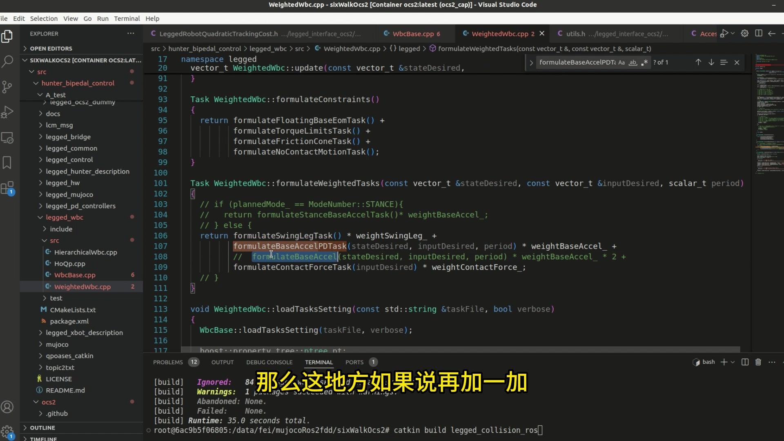Start debugging with the run icon
Screen dimensions: 784x441
[724, 33]
